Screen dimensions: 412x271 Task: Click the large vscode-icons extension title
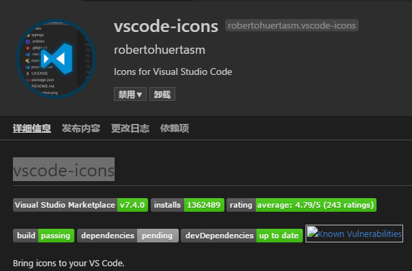click(x=166, y=27)
